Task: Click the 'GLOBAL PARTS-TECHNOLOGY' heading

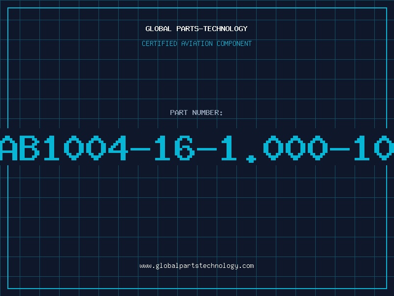Action: 197,29
